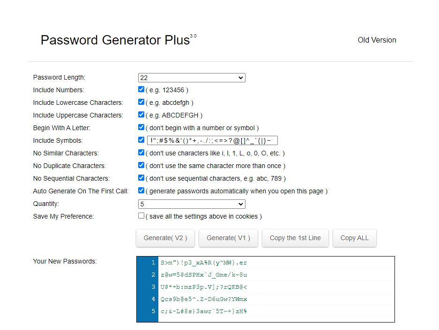The width and height of the screenshot is (439, 330).
Task: Disable the Include Numbers checkbox
Action: [141, 89]
